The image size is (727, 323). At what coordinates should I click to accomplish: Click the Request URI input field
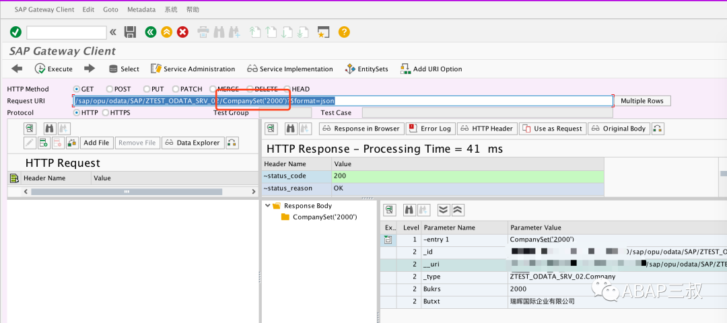tap(343, 100)
